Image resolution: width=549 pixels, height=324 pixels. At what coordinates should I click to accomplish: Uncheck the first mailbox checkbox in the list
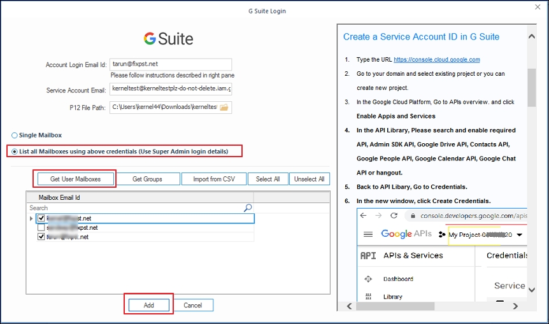click(x=41, y=218)
